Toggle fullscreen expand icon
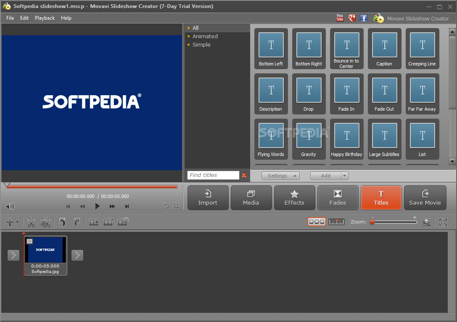Screen dimensions: 457x322 (443, 222)
